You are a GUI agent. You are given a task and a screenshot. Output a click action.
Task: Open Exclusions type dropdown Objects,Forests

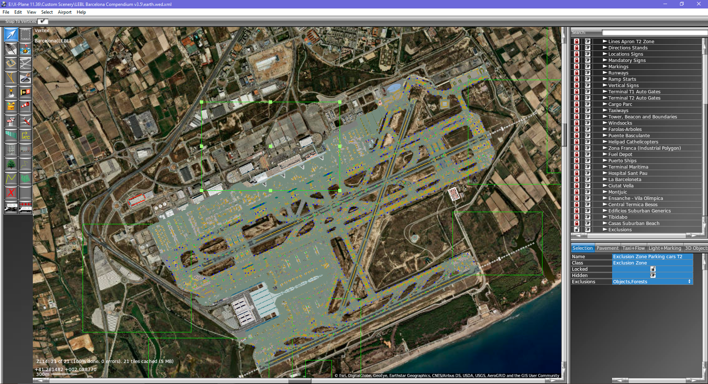click(x=652, y=281)
